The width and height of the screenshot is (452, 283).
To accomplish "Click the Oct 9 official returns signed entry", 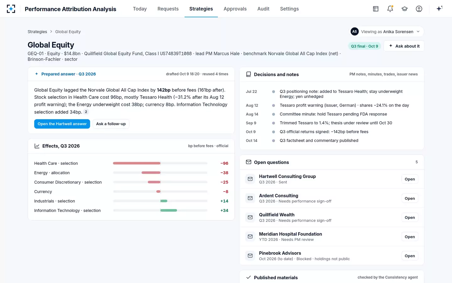I will pos(331,132).
